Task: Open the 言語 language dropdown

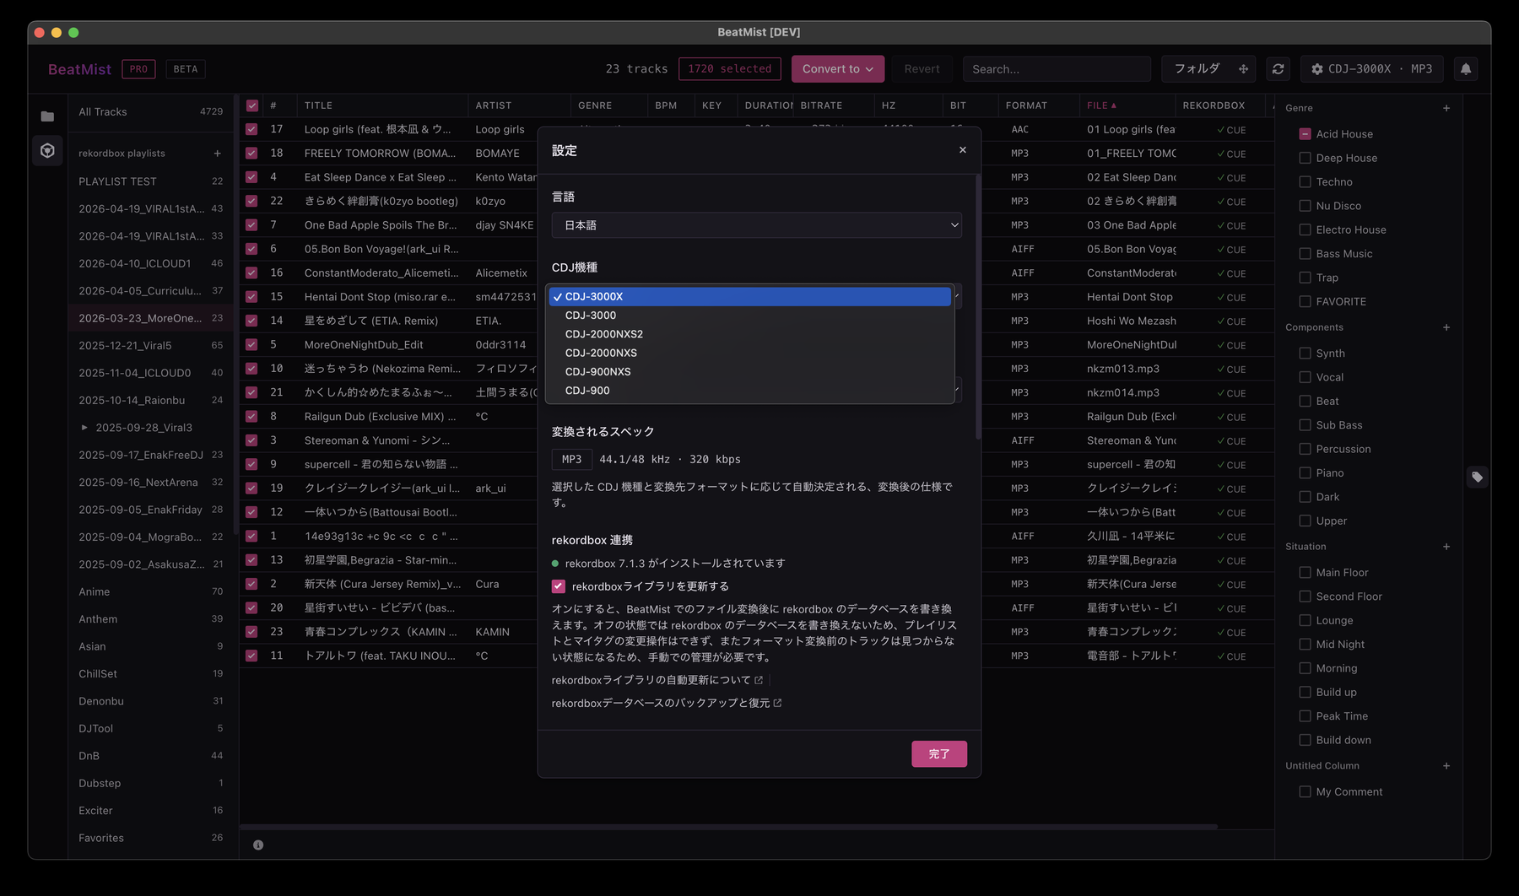Action: [756, 225]
